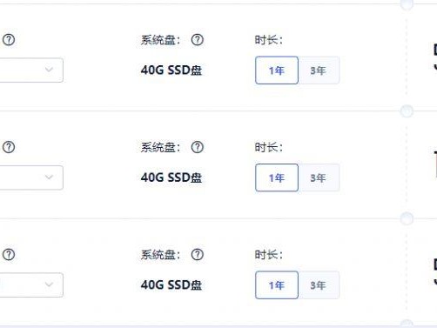
Task: Click 40G SSD盘 text in second row
Action: 171,177
